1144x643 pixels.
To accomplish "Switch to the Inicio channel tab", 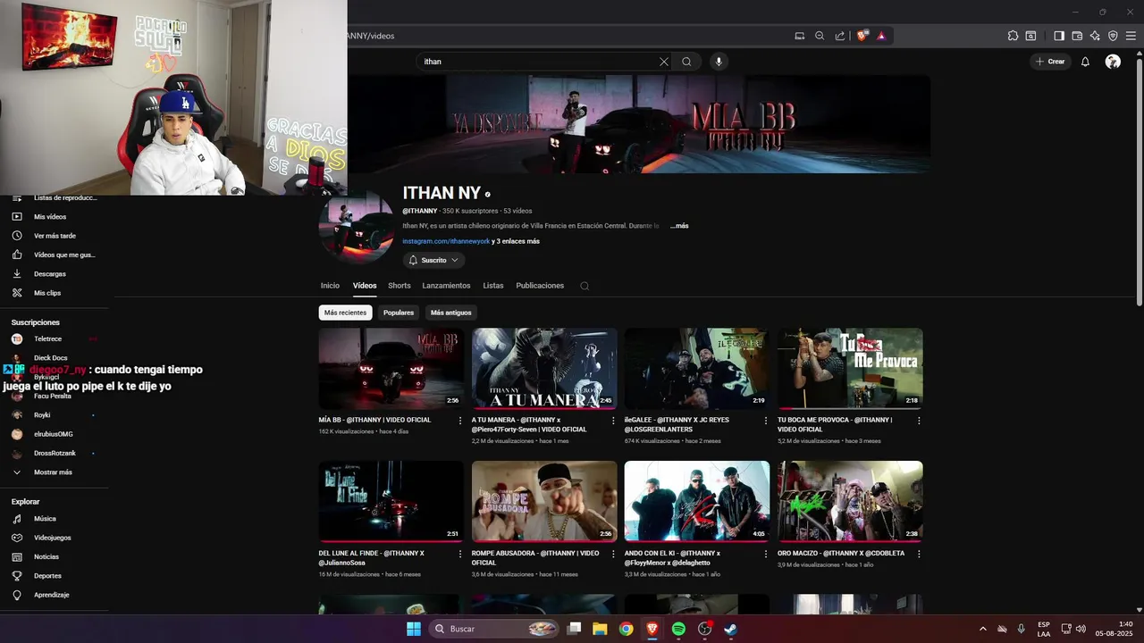I will (331, 286).
